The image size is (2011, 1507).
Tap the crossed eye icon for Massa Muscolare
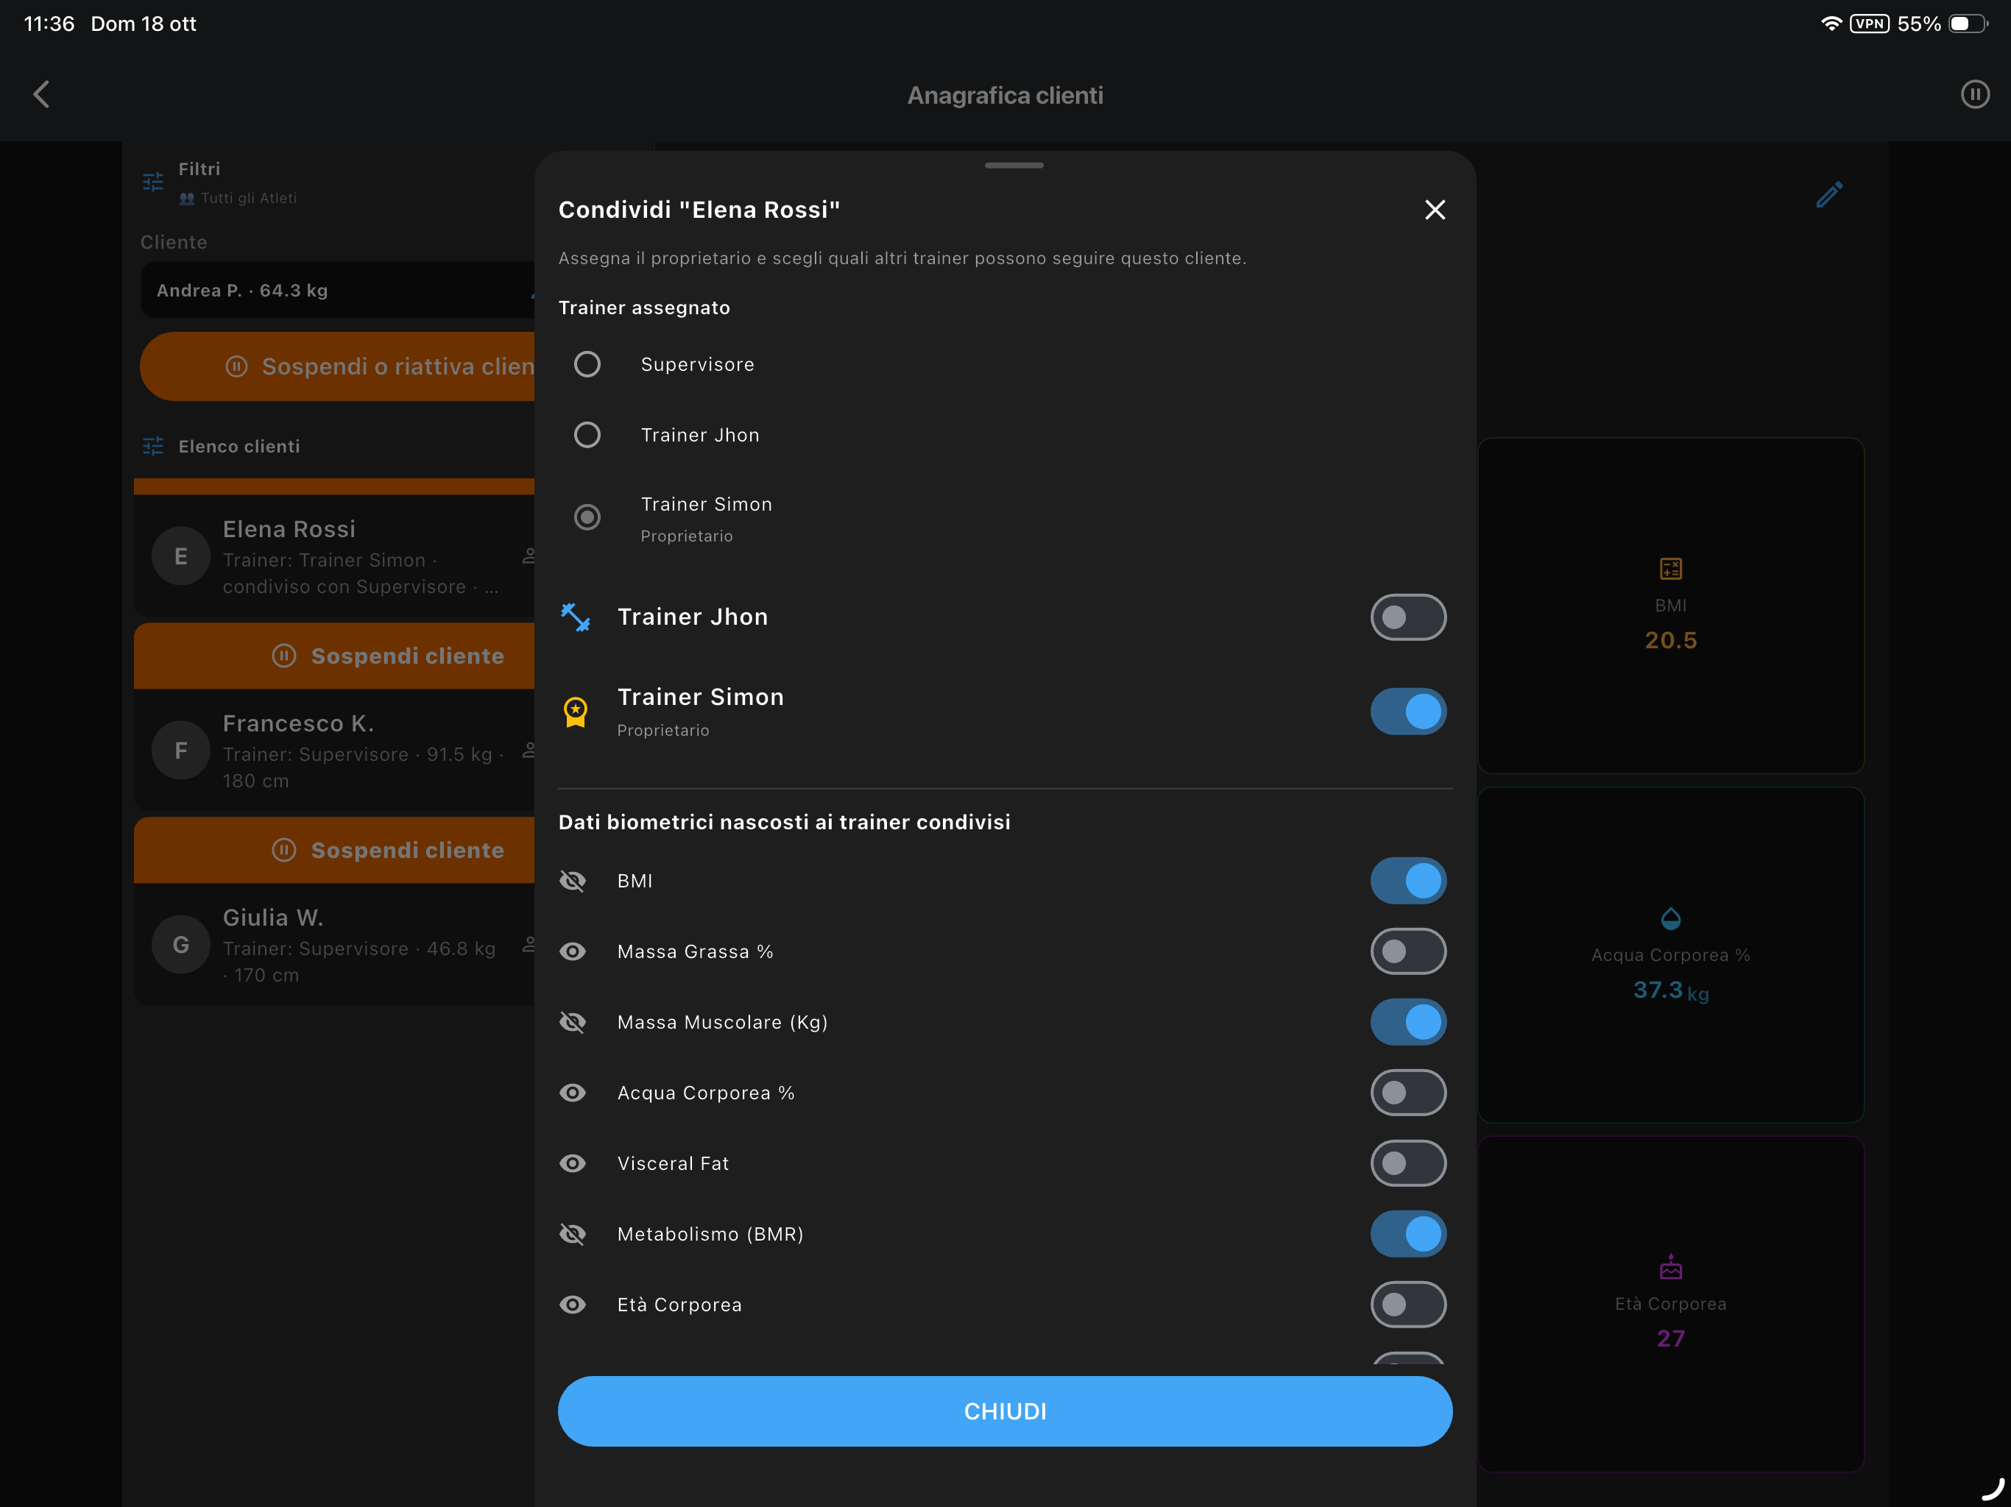tap(573, 1023)
